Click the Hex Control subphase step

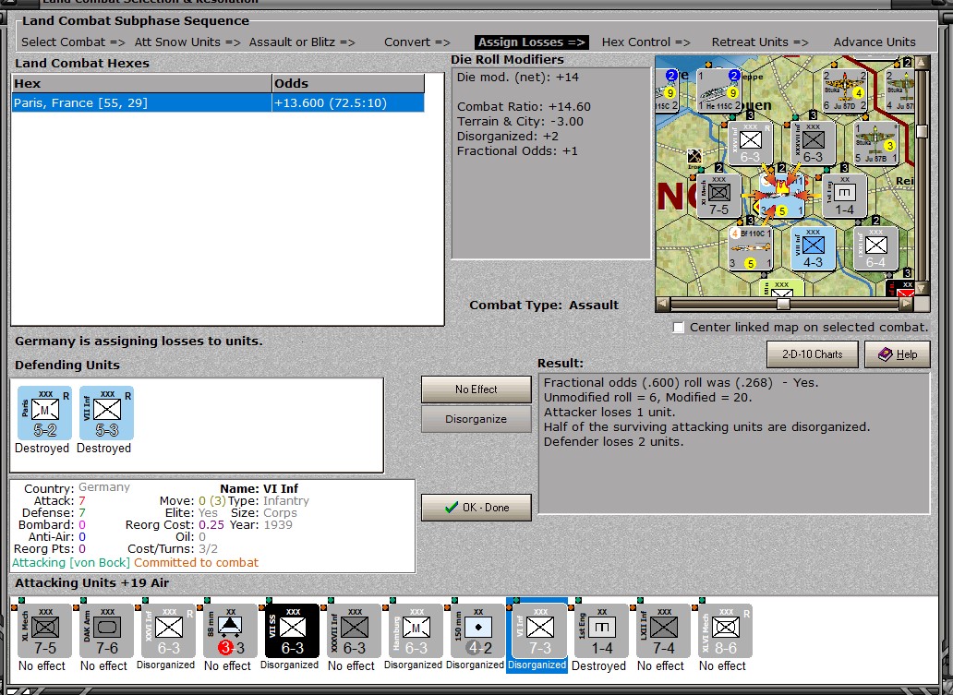(646, 42)
